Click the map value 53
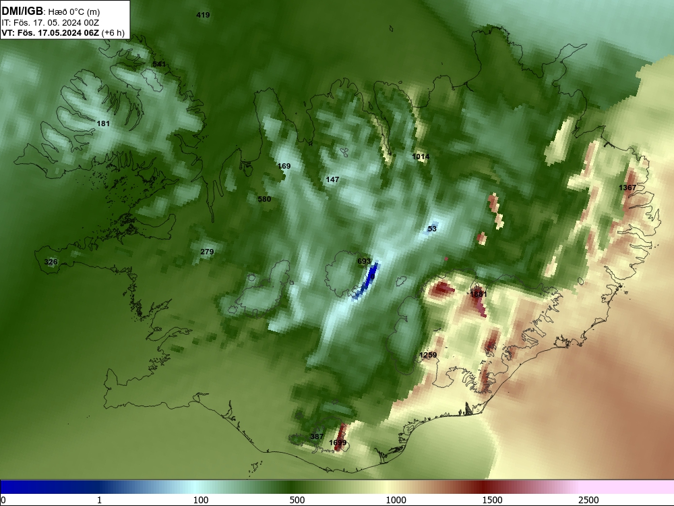 coord(432,229)
